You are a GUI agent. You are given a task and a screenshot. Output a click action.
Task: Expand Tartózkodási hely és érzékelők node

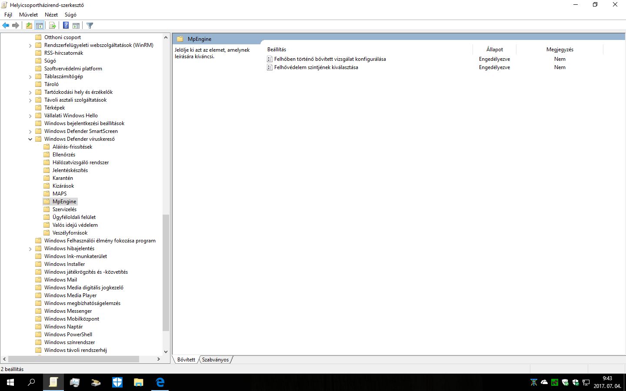30,92
